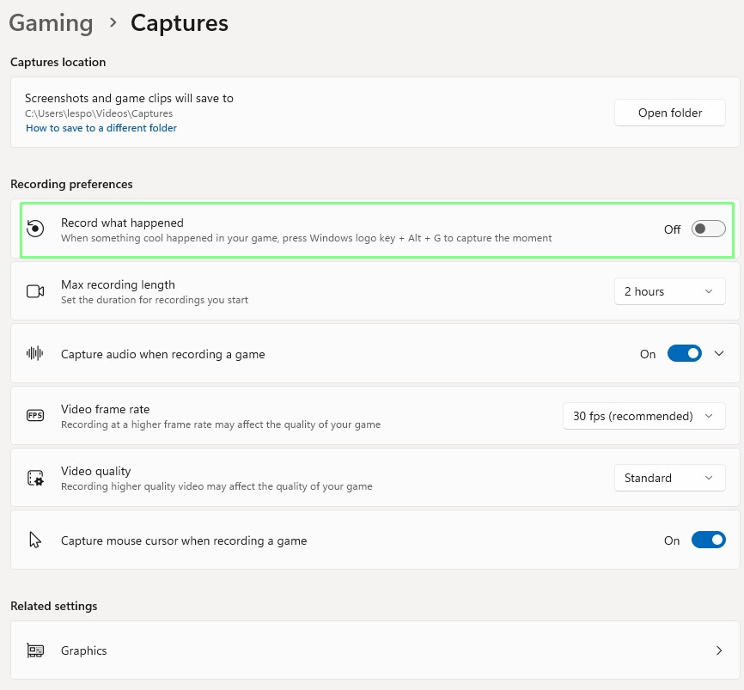Screen dimensions: 744x690
Task: Disable the Capture mouse cursor toggle
Action: [708, 540]
